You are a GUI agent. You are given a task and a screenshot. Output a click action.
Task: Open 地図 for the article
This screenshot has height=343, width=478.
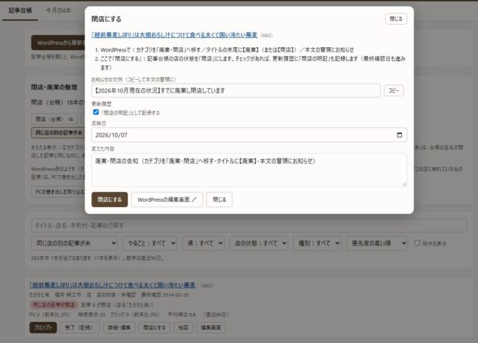click(183, 327)
